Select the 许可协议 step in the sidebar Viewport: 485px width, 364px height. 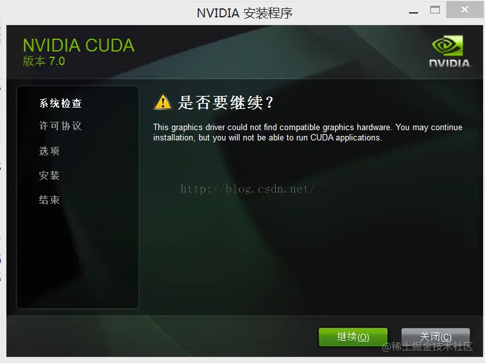tap(61, 126)
